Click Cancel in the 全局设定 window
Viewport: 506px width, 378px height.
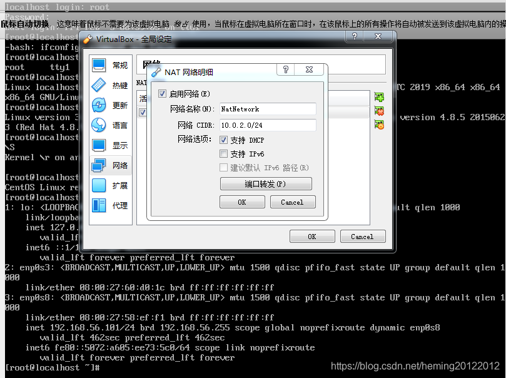[x=363, y=237]
